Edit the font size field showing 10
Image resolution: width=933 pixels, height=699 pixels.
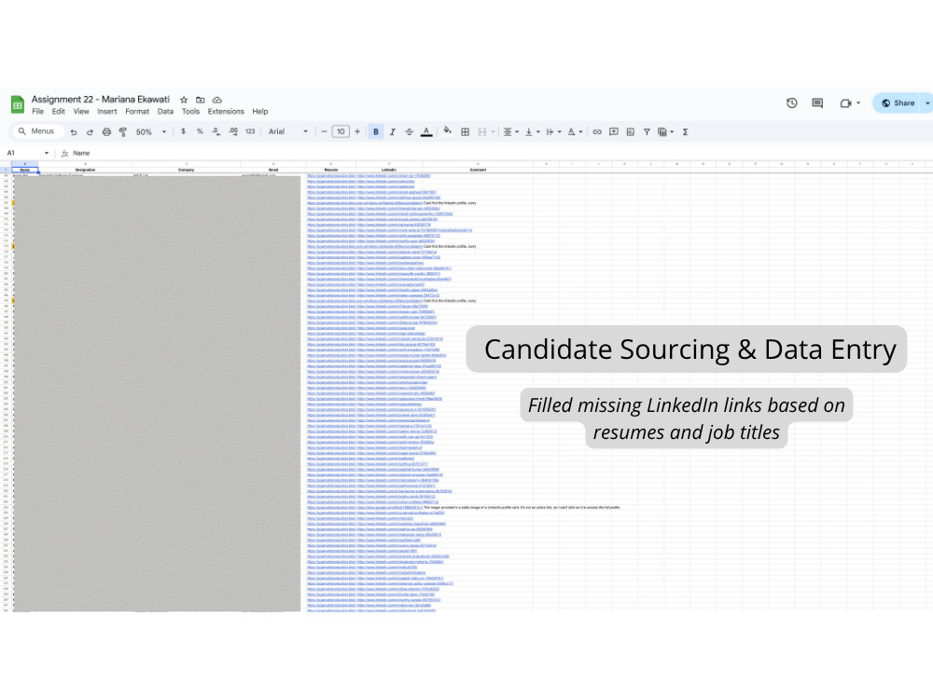point(341,131)
